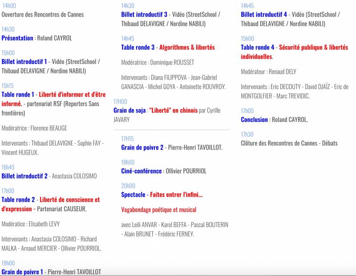Click 'Algorithmes & libertés' red title
This screenshot has height=276, width=356.
(186, 47)
